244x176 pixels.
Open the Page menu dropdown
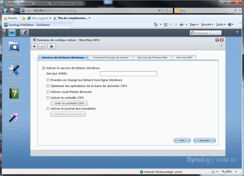(x=194, y=25)
